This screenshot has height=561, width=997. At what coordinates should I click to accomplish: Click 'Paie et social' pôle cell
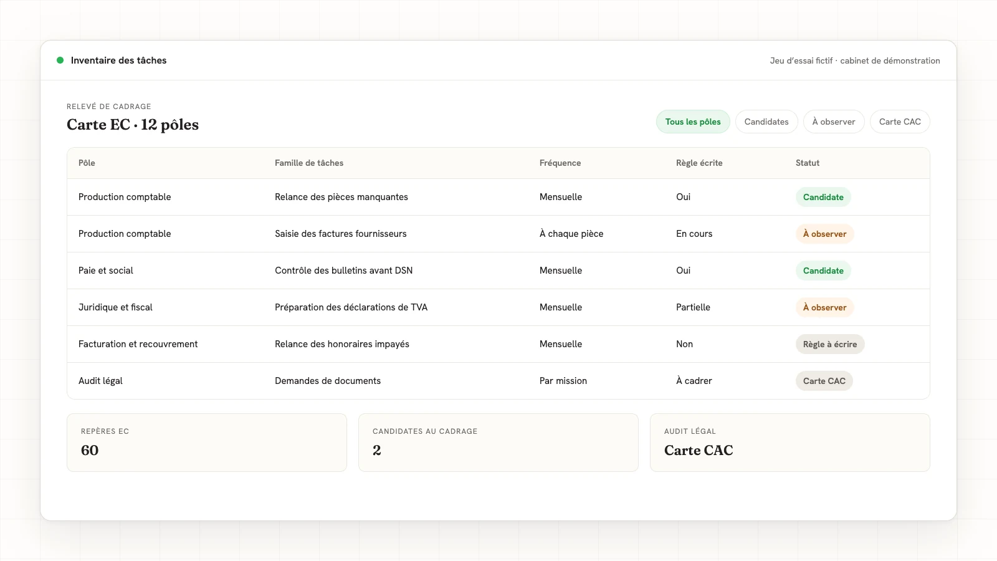pos(106,271)
